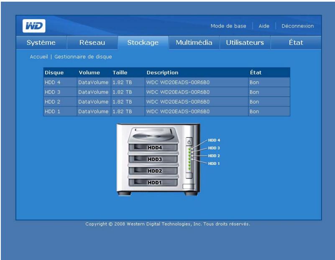Viewport: 335px width, 260px height.
Task: Click the drive description in HDD 2 row
Action: click(x=178, y=102)
